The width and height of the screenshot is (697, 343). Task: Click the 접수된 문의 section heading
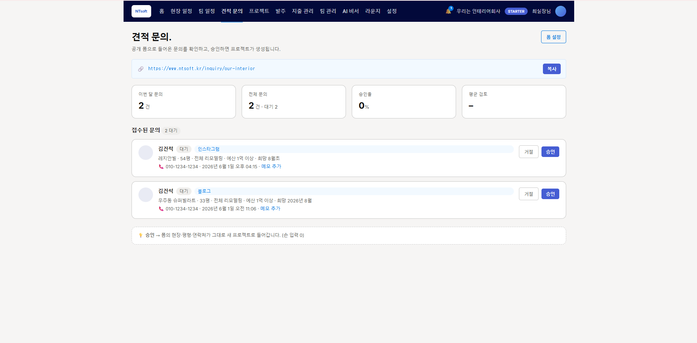tap(146, 130)
